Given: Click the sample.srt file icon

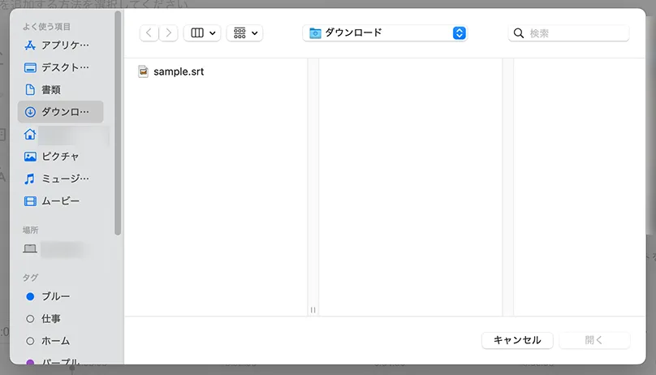Looking at the screenshot, I should pyautogui.click(x=144, y=71).
